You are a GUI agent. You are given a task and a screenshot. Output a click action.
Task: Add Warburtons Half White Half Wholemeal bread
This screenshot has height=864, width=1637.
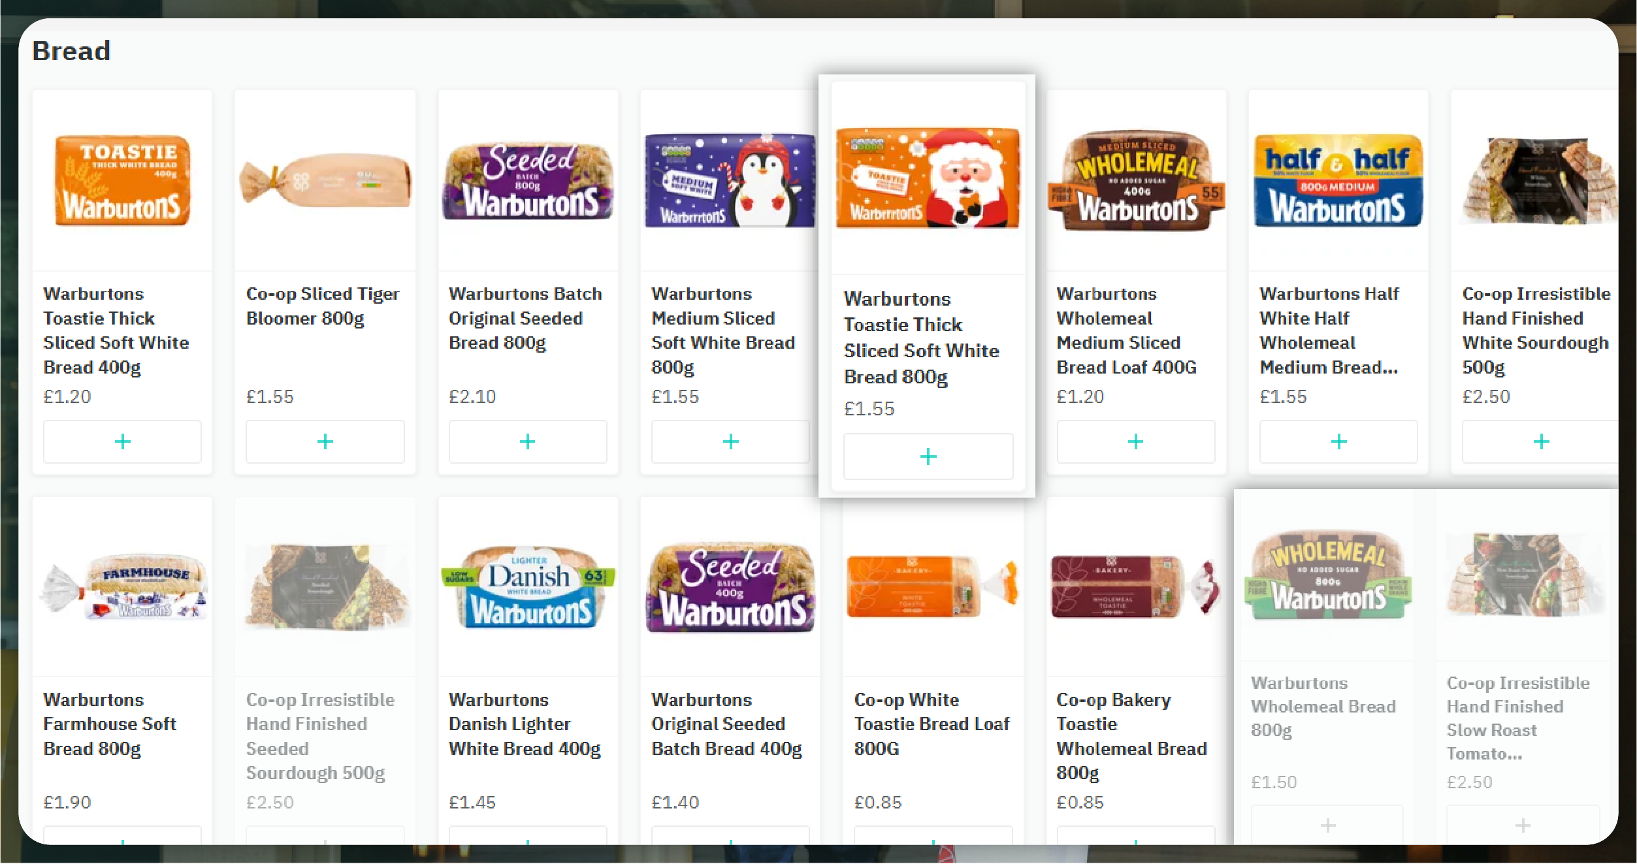coord(1338,441)
